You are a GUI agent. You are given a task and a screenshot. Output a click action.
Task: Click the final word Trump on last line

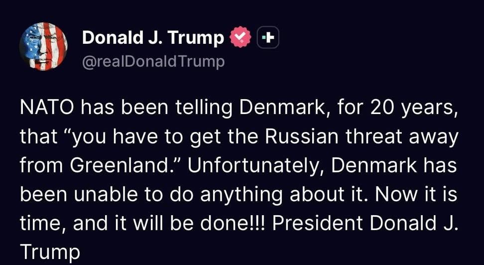pos(50,253)
